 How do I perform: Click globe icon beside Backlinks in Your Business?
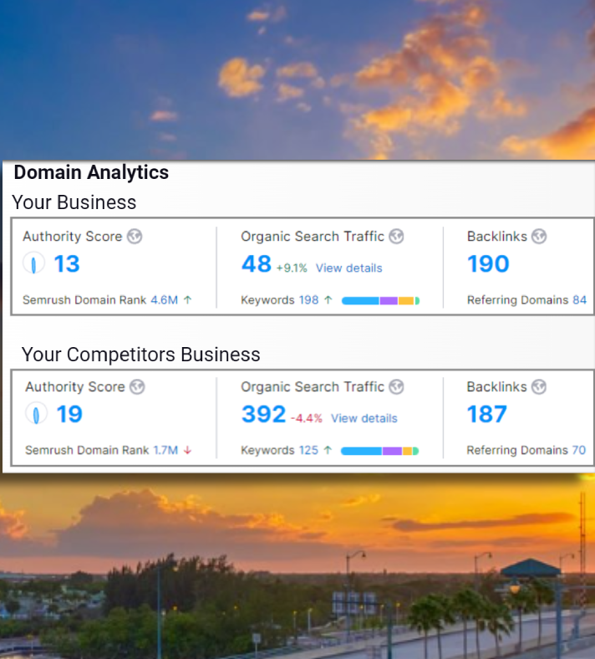click(539, 237)
